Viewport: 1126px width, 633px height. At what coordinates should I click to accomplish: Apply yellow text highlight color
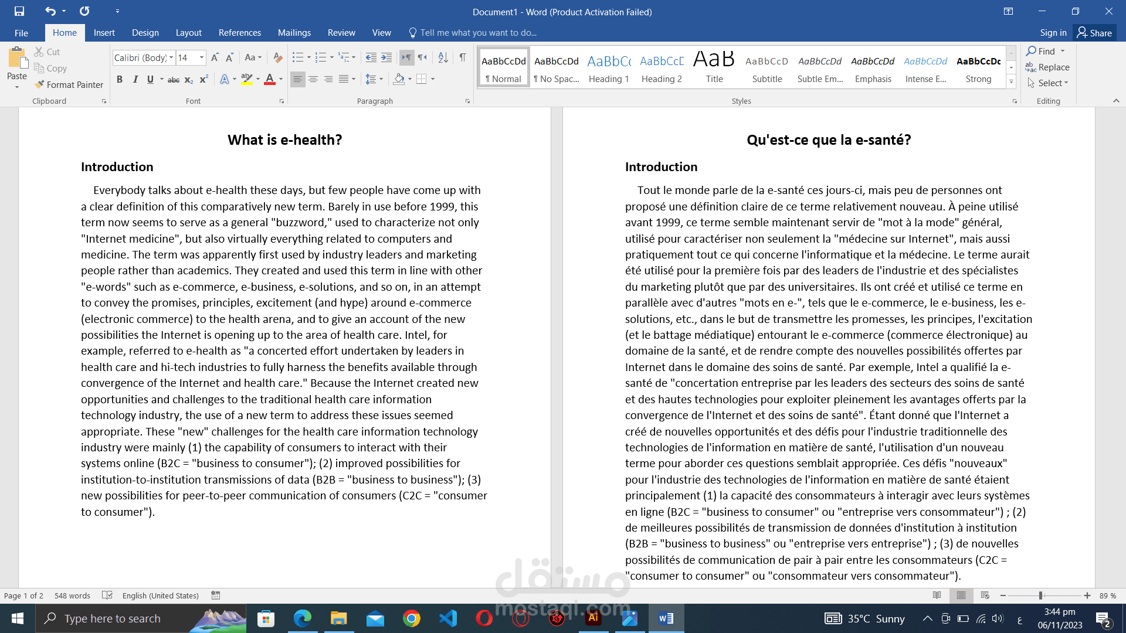[x=247, y=79]
